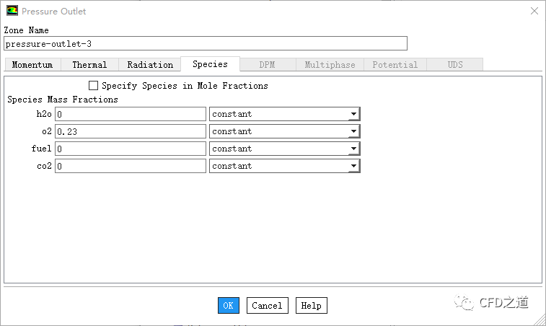Click the Species Mass Fractions label

click(63, 100)
